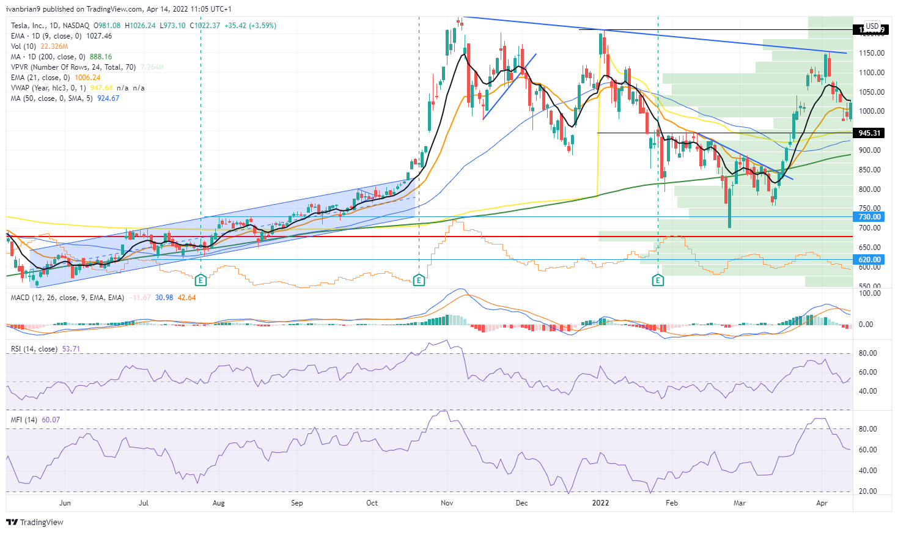This screenshot has width=898, height=533.
Task: Click the Apr label on the time axis
Action: (822, 503)
